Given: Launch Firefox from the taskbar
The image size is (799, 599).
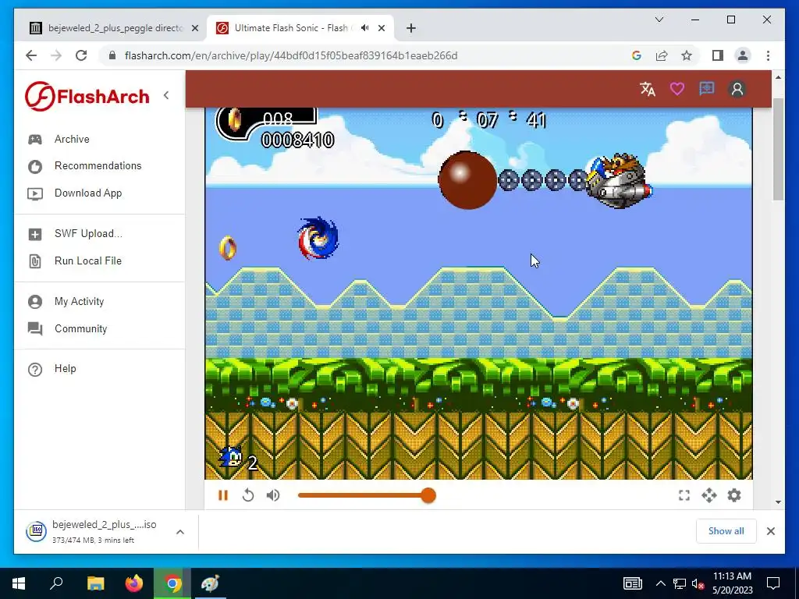Looking at the screenshot, I should (x=134, y=583).
